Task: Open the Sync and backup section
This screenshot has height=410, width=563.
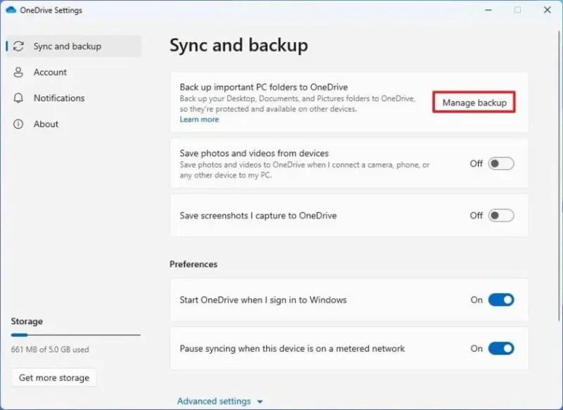Action: (74, 46)
